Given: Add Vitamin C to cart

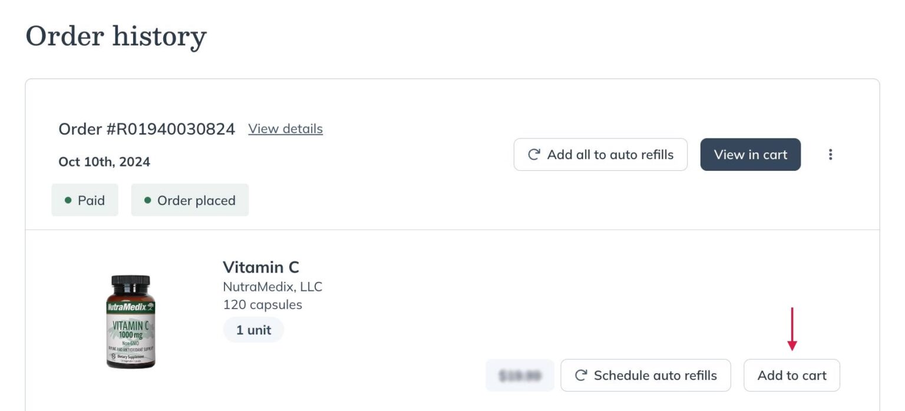Looking at the screenshot, I should (791, 376).
